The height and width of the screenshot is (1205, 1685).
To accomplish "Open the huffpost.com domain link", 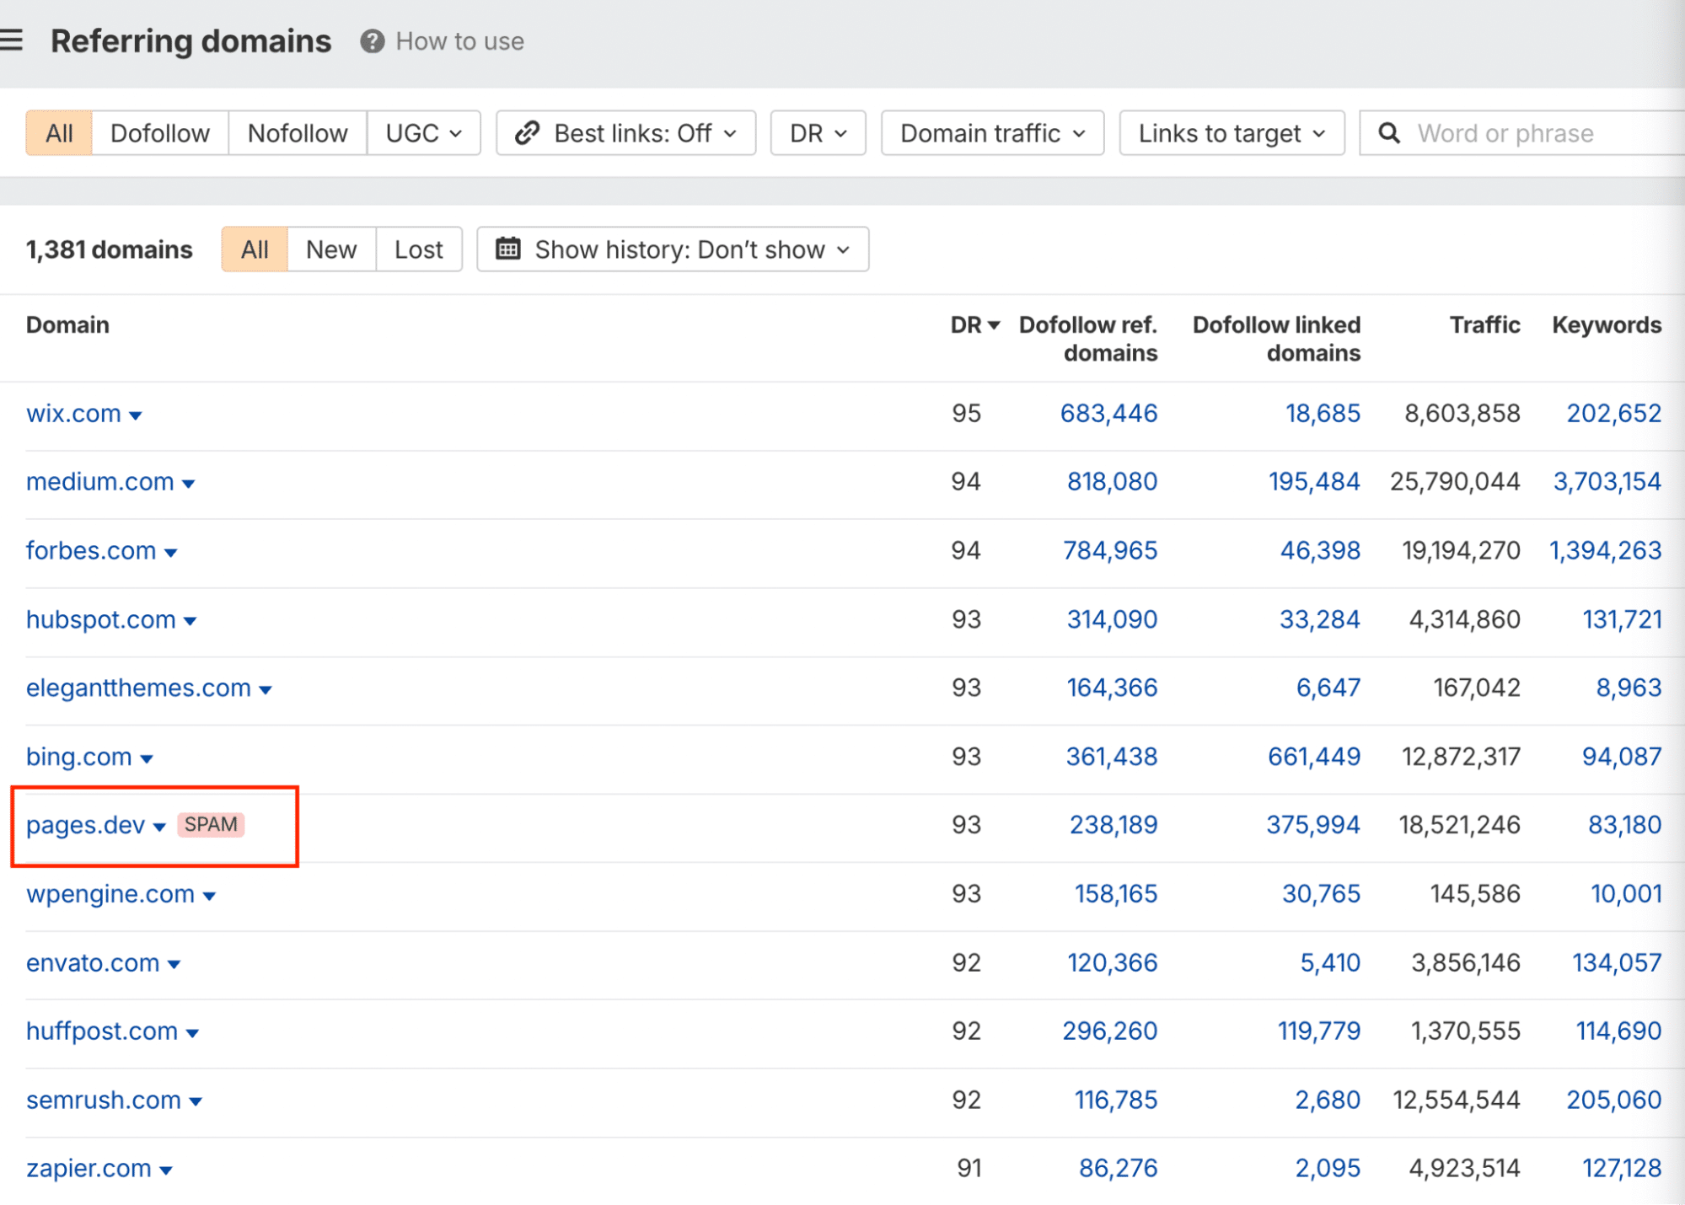I will (x=102, y=1031).
